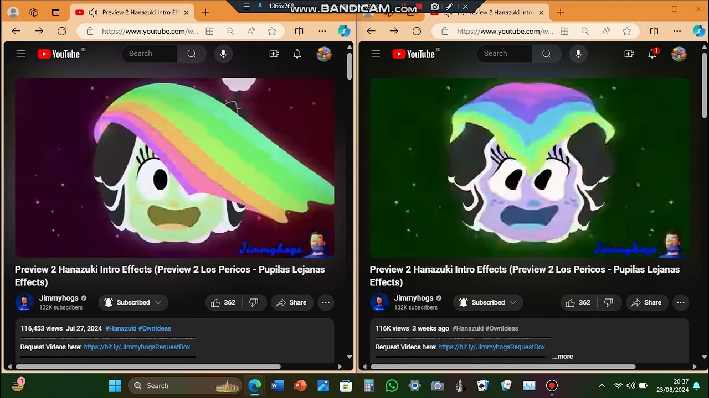Click search magnifier button in right YouTube
The height and width of the screenshot is (398, 709).
point(547,54)
